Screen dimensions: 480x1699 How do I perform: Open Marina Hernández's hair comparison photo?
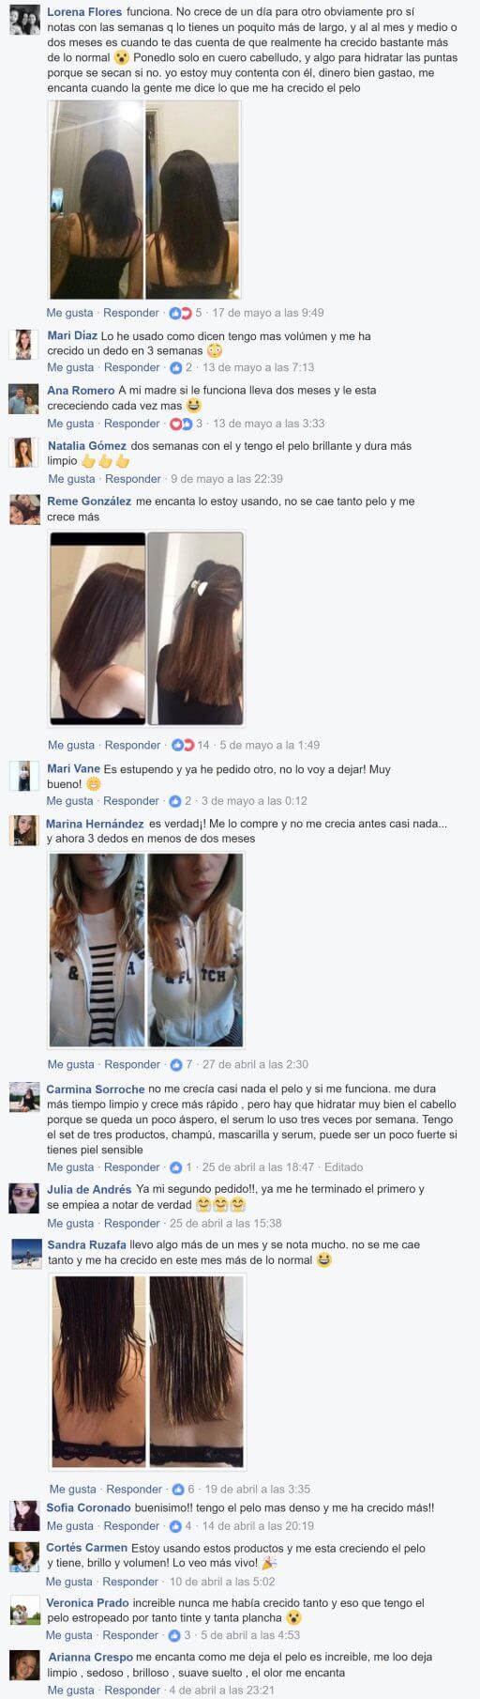point(145,950)
